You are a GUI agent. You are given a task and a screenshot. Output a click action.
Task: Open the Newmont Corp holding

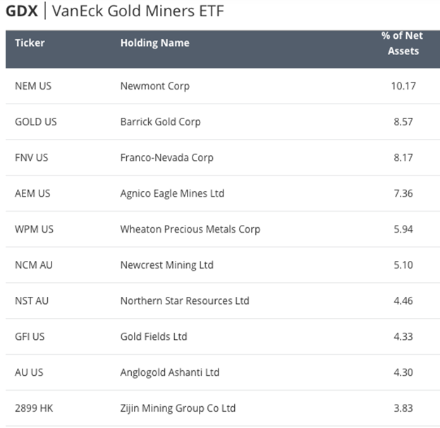[154, 86]
